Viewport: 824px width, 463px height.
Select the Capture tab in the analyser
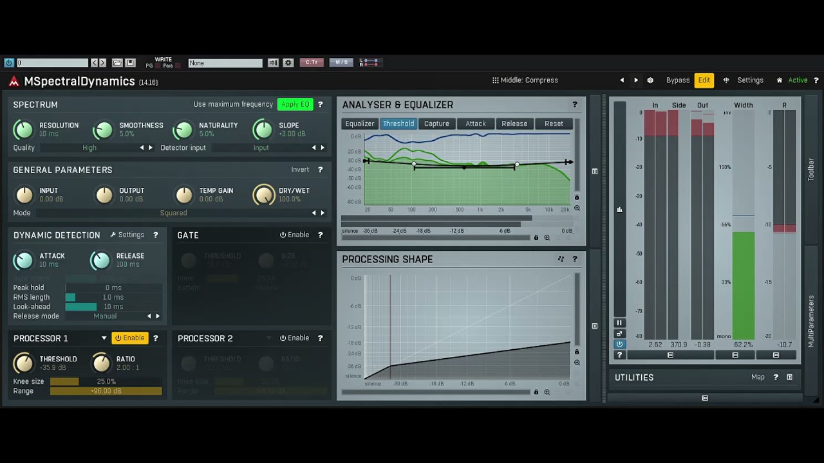pos(436,124)
